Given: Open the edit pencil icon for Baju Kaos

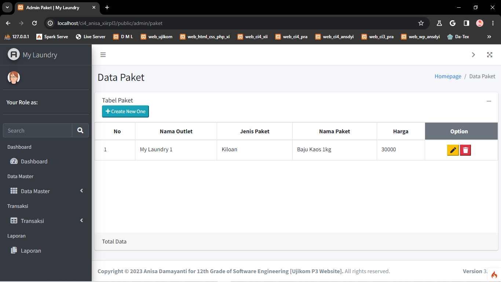Looking at the screenshot, I should point(453,150).
